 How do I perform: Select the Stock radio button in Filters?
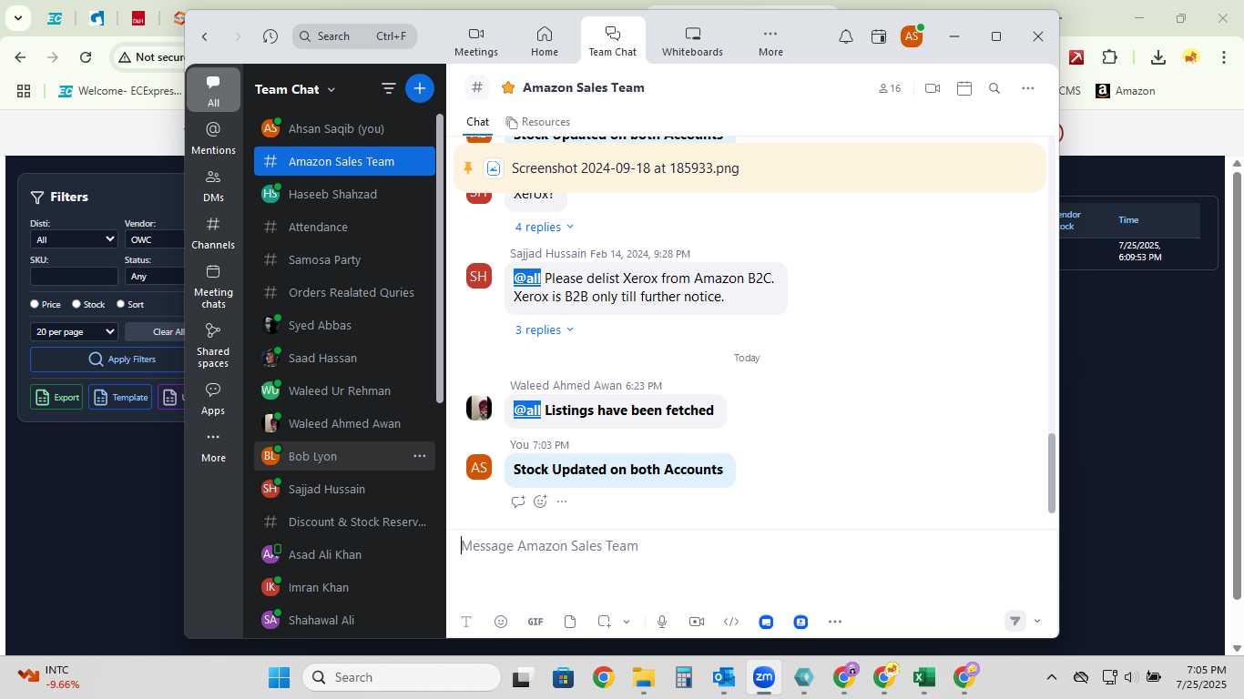coord(76,304)
